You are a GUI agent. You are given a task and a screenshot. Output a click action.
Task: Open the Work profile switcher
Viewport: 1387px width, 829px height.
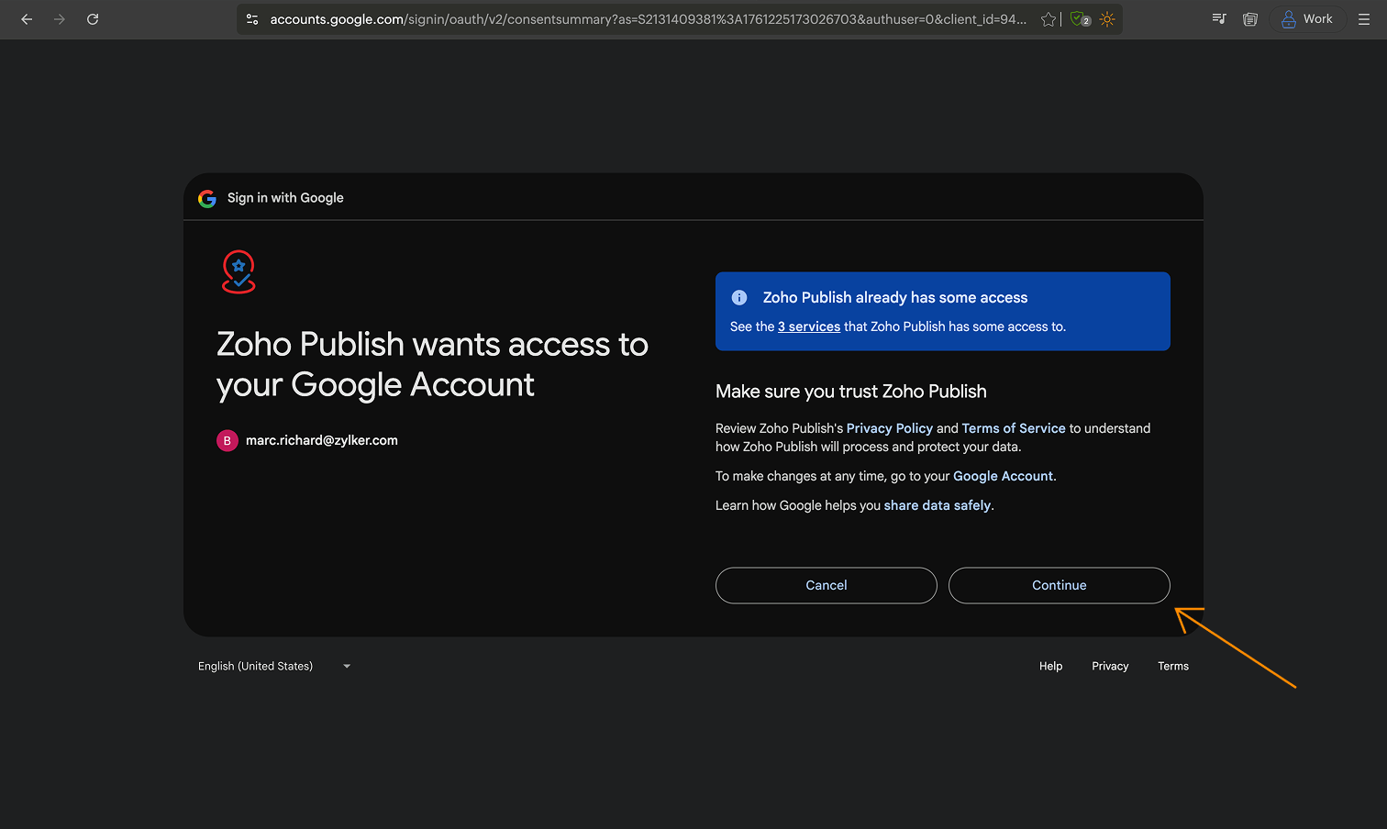click(x=1307, y=19)
